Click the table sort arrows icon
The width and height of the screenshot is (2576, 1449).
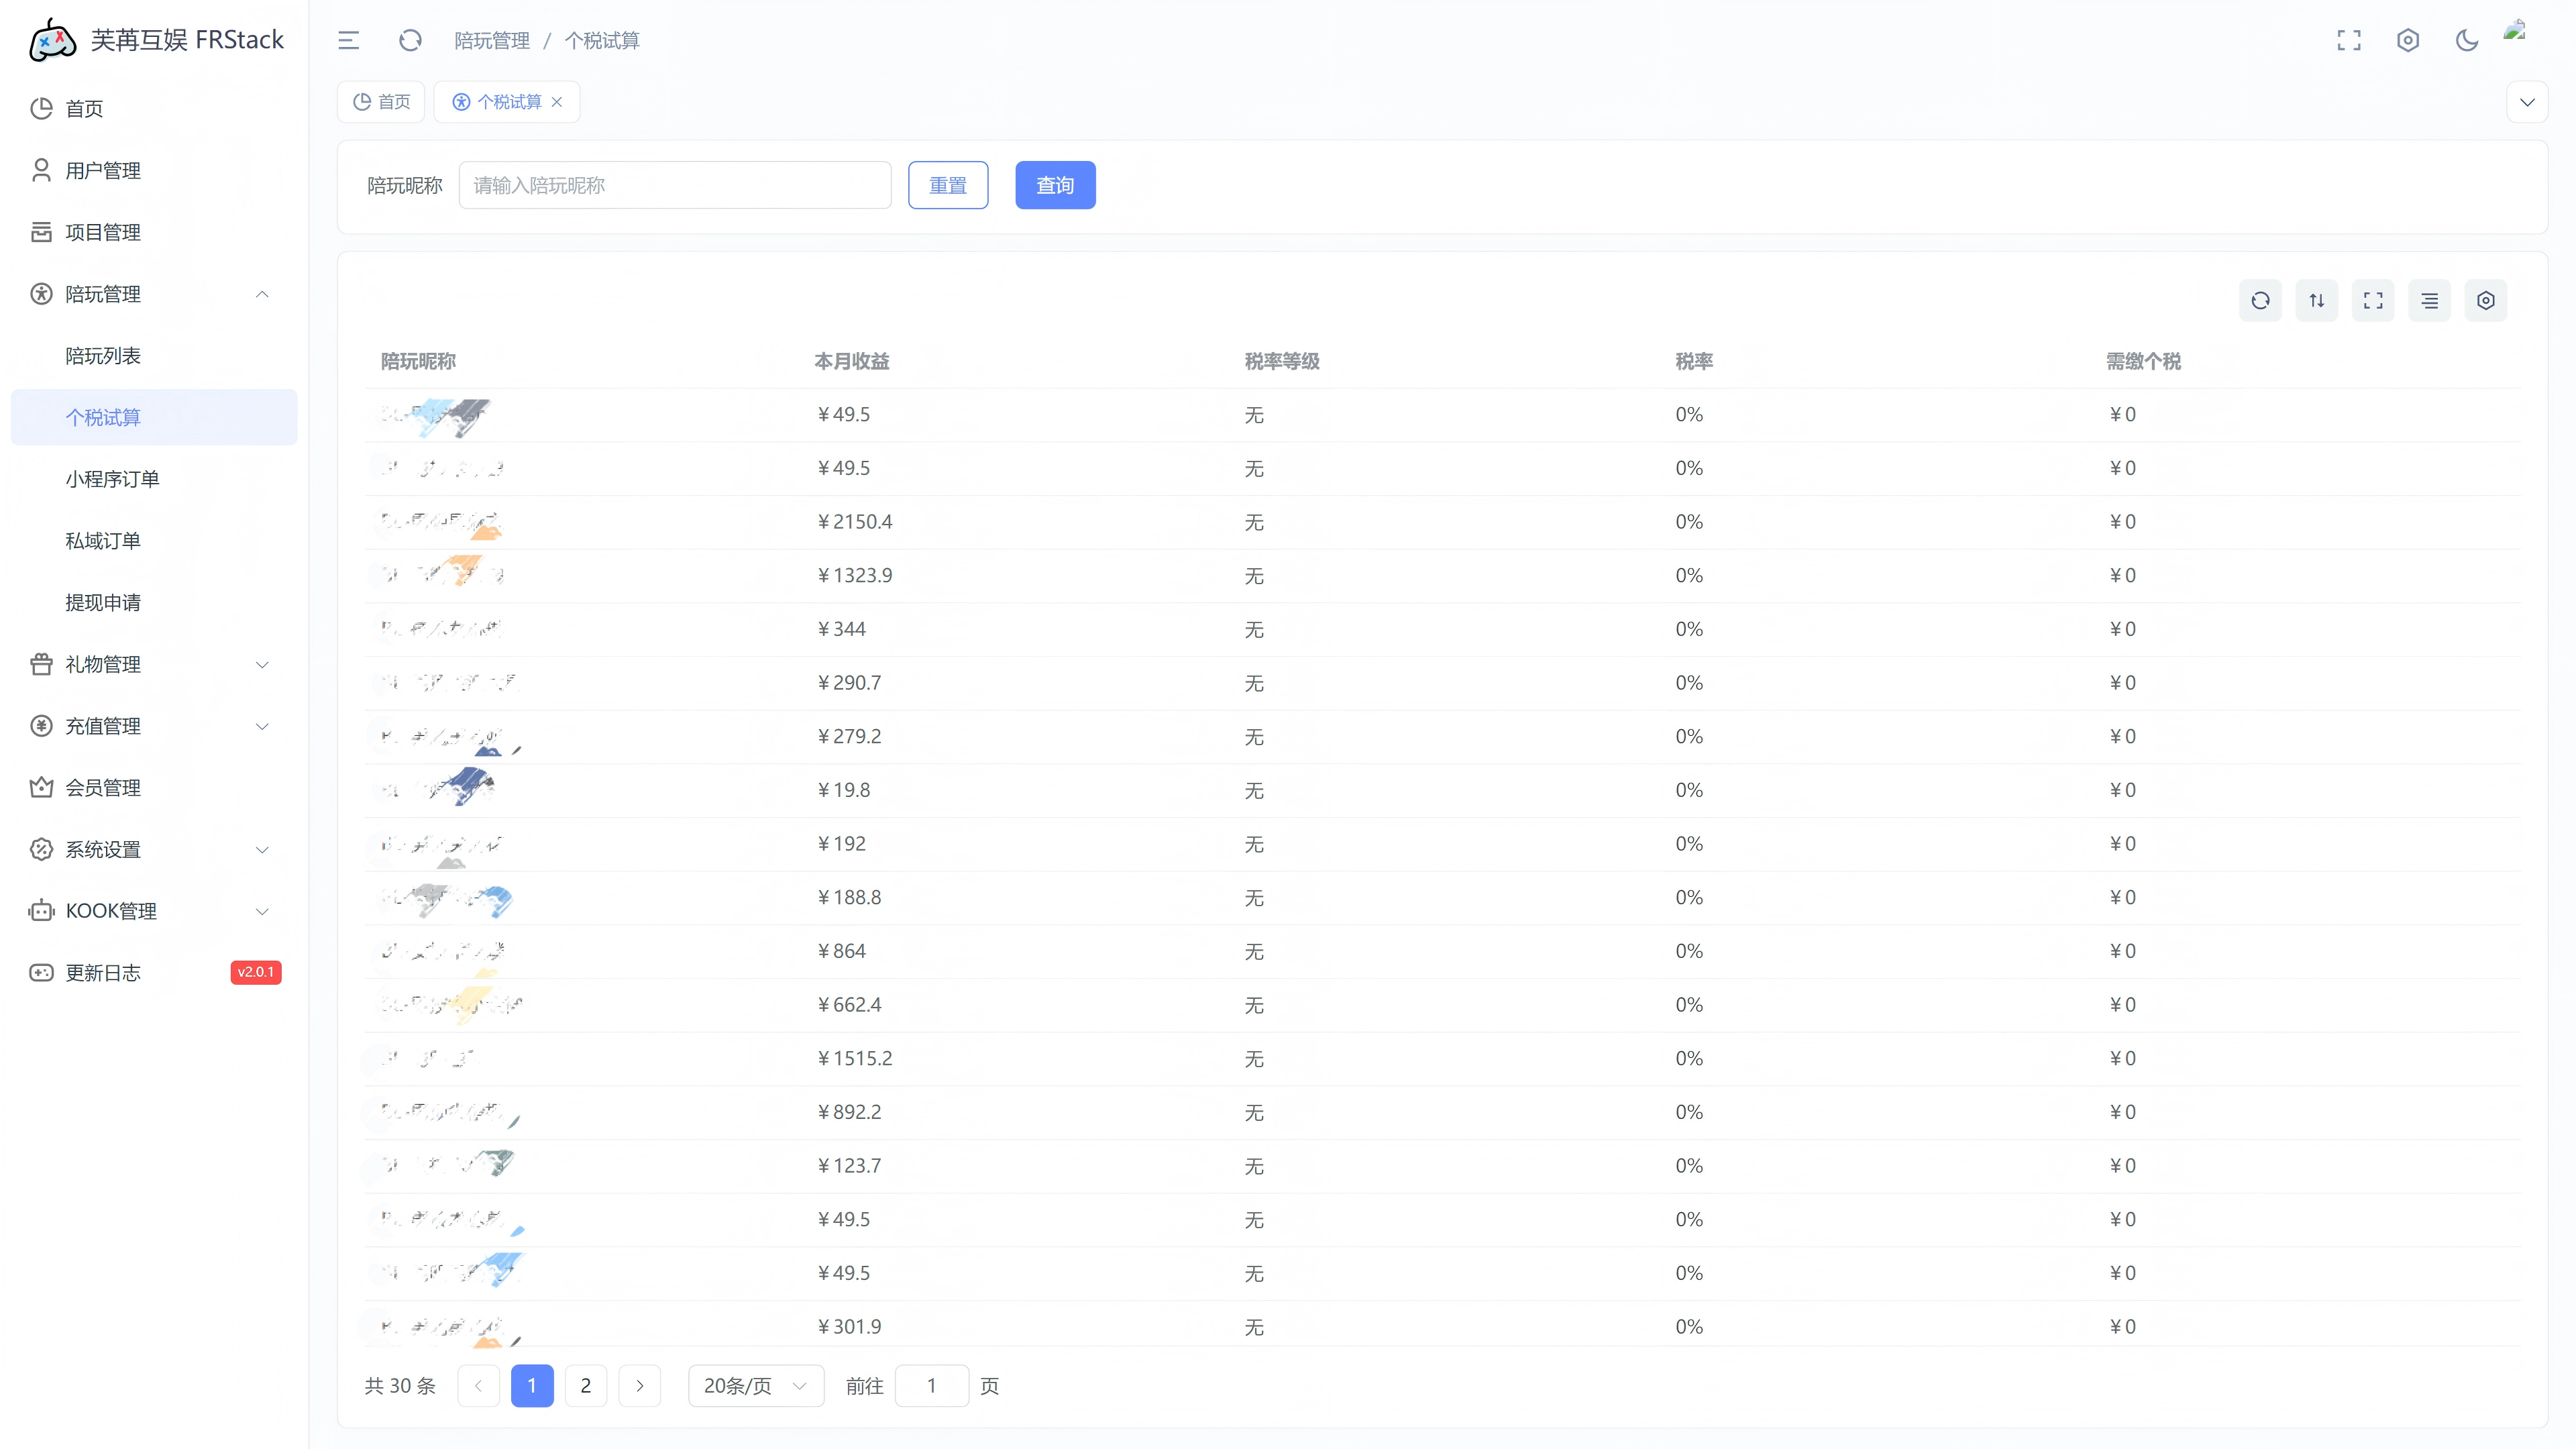click(x=2316, y=300)
